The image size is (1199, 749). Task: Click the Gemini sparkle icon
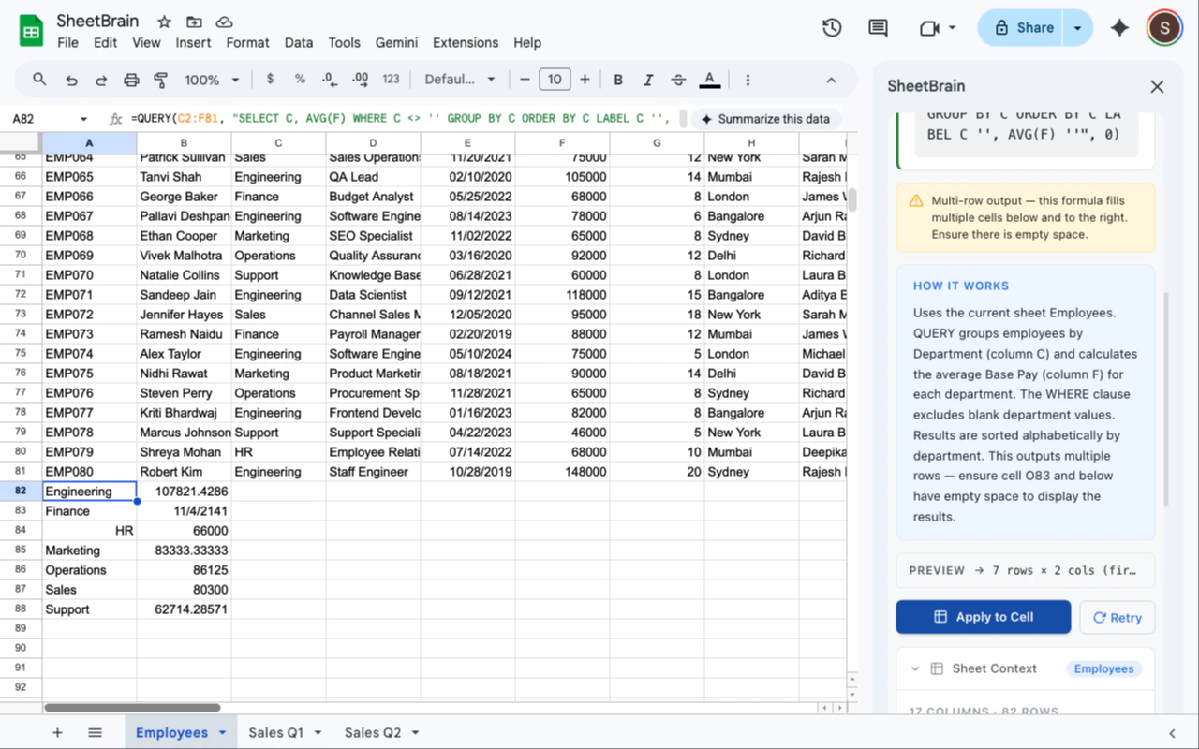click(1119, 28)
